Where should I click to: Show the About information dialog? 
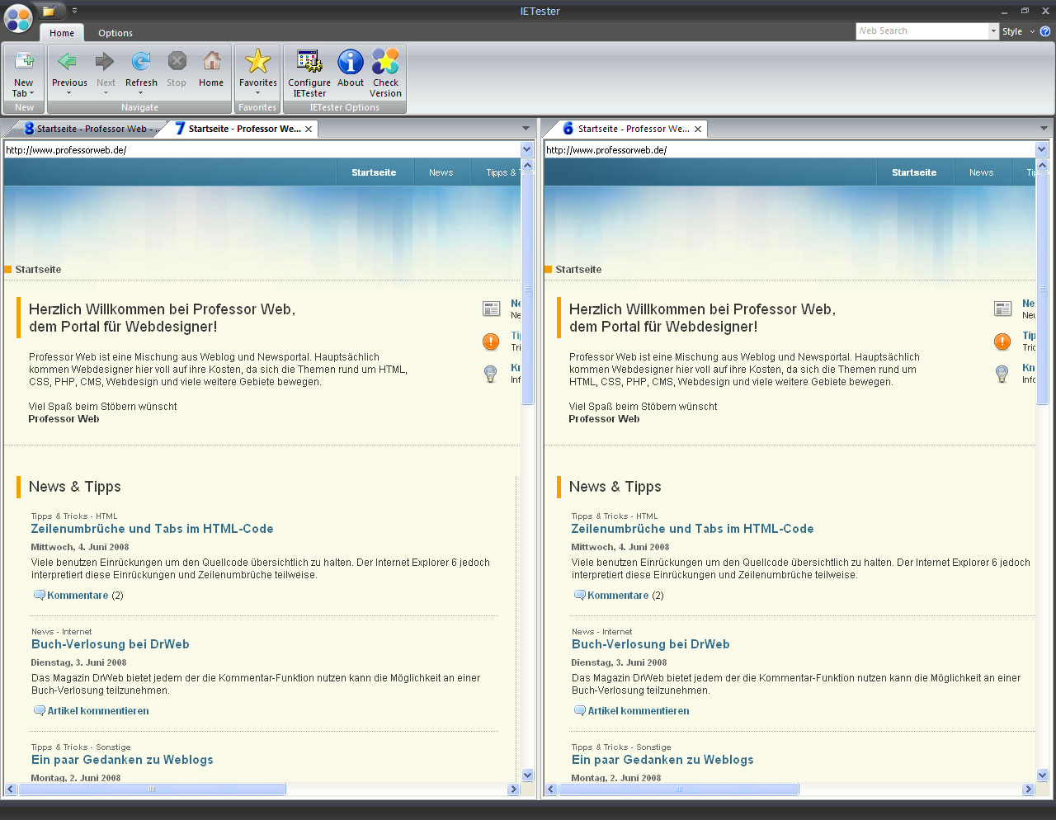351,69
